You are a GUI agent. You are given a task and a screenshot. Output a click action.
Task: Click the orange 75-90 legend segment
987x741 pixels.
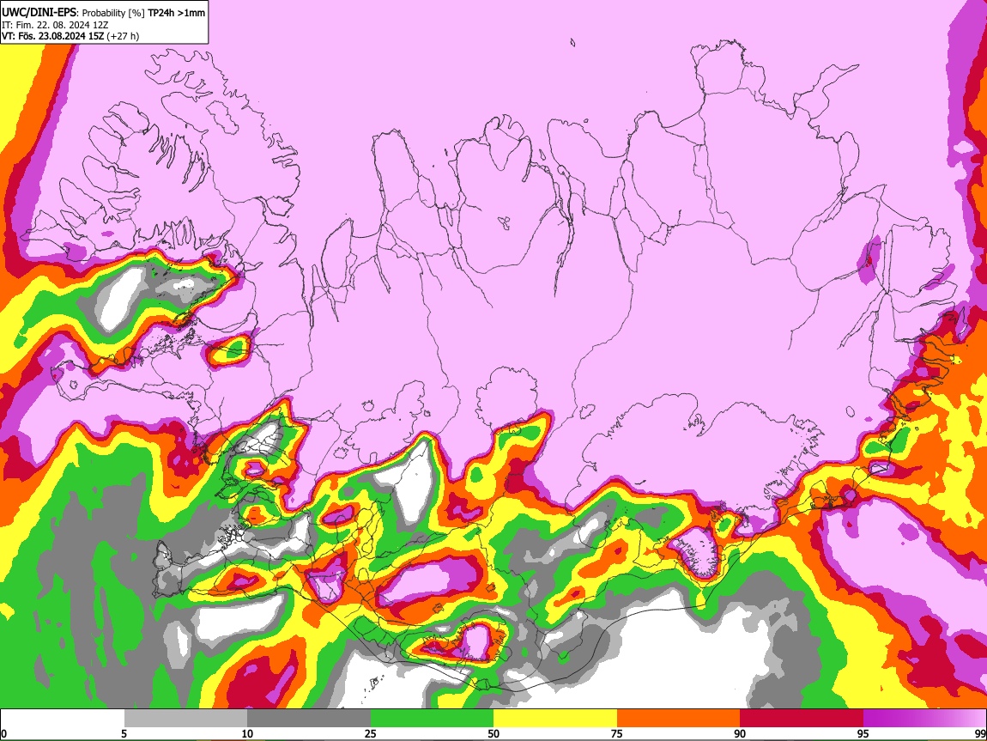(x=679, y=719)
